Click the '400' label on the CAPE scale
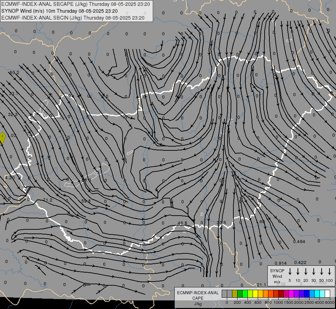The image size is (336, 309). click(x=247, y=302)
